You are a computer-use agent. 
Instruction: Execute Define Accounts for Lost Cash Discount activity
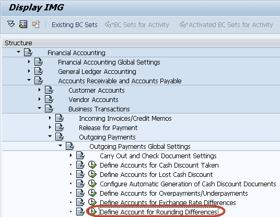pyautogui.click(x=92, y=174)
